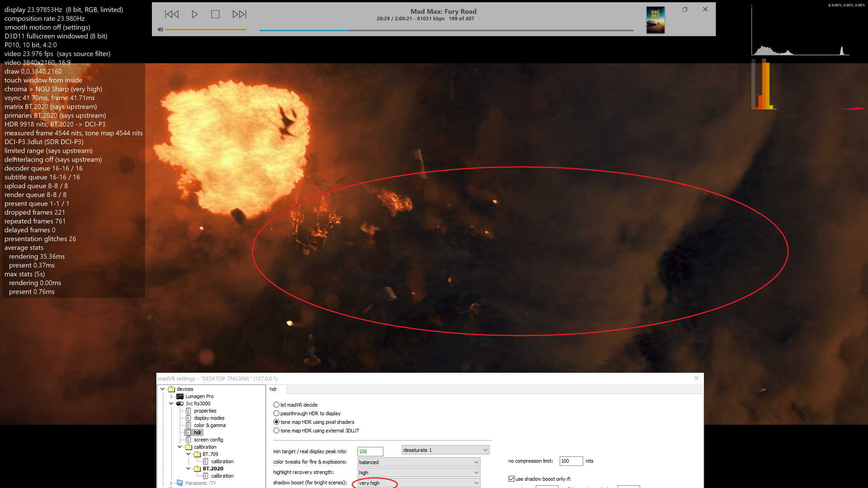
Task: Select the Lumagen Pro device icon
Action: pos(180,396)
